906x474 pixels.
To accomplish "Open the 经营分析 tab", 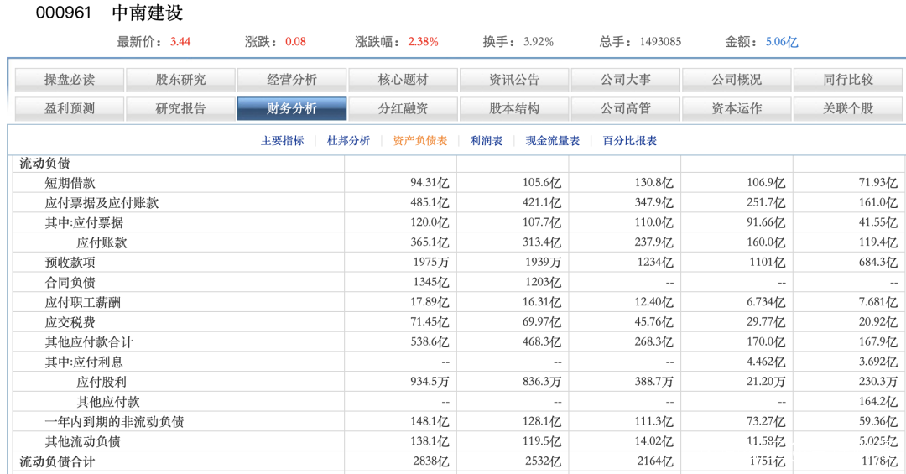I will click(292, 80).
